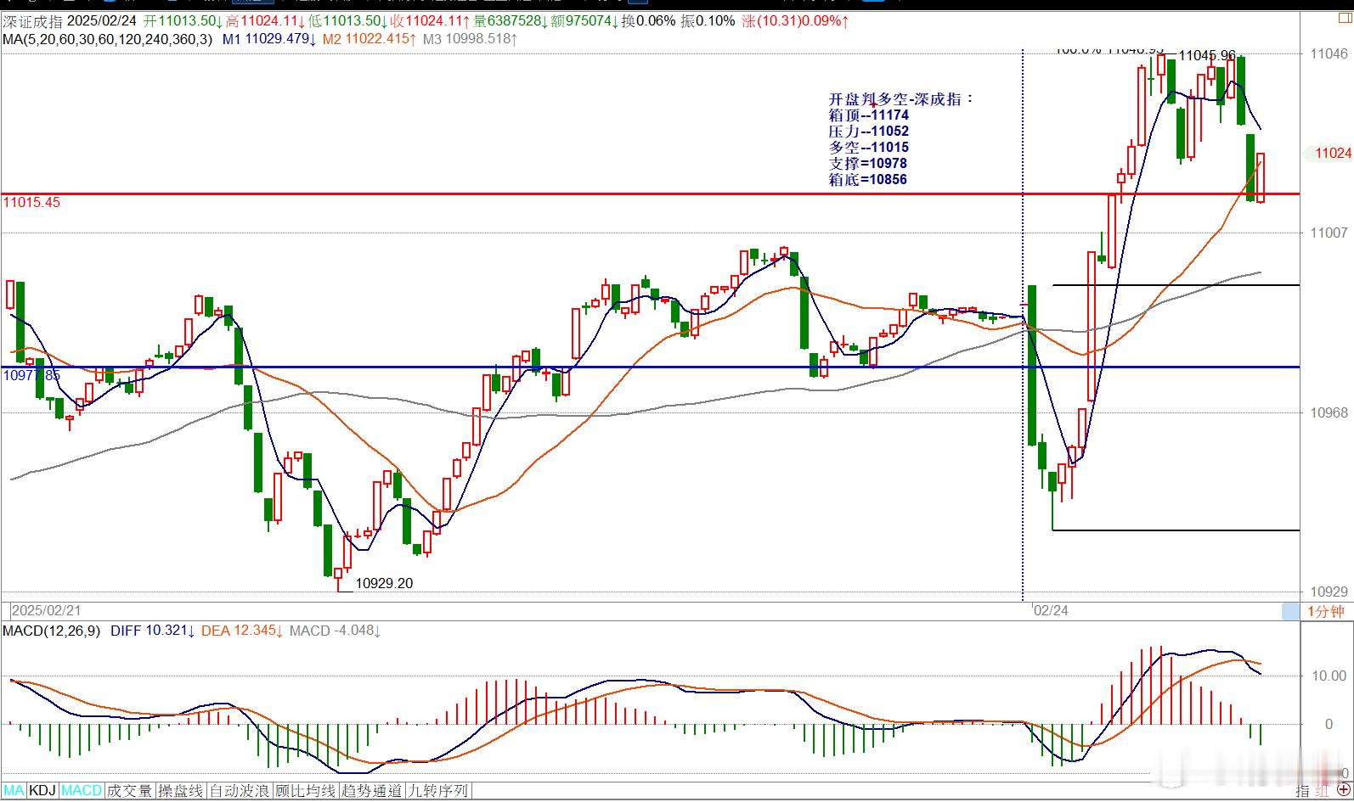Click the DEA 12.345 value label

[242, 631]
